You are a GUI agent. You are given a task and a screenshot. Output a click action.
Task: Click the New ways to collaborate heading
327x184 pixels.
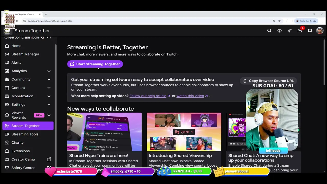tap(100, 109)
